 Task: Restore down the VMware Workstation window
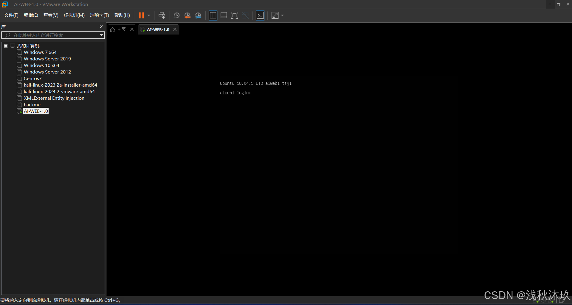point(559,4)
